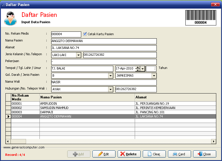Click the Close button with exit icon

tap(205, 154)
